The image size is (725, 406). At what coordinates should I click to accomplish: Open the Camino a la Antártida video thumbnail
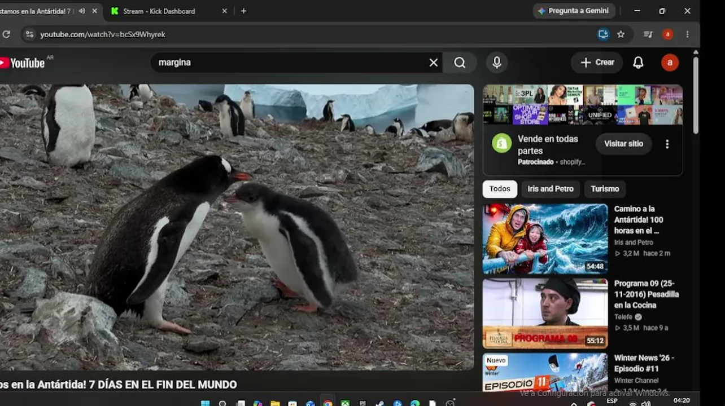545,239
